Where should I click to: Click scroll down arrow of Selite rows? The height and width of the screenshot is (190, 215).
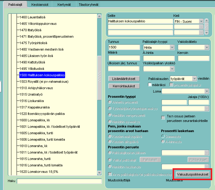(x=207, y=32)
